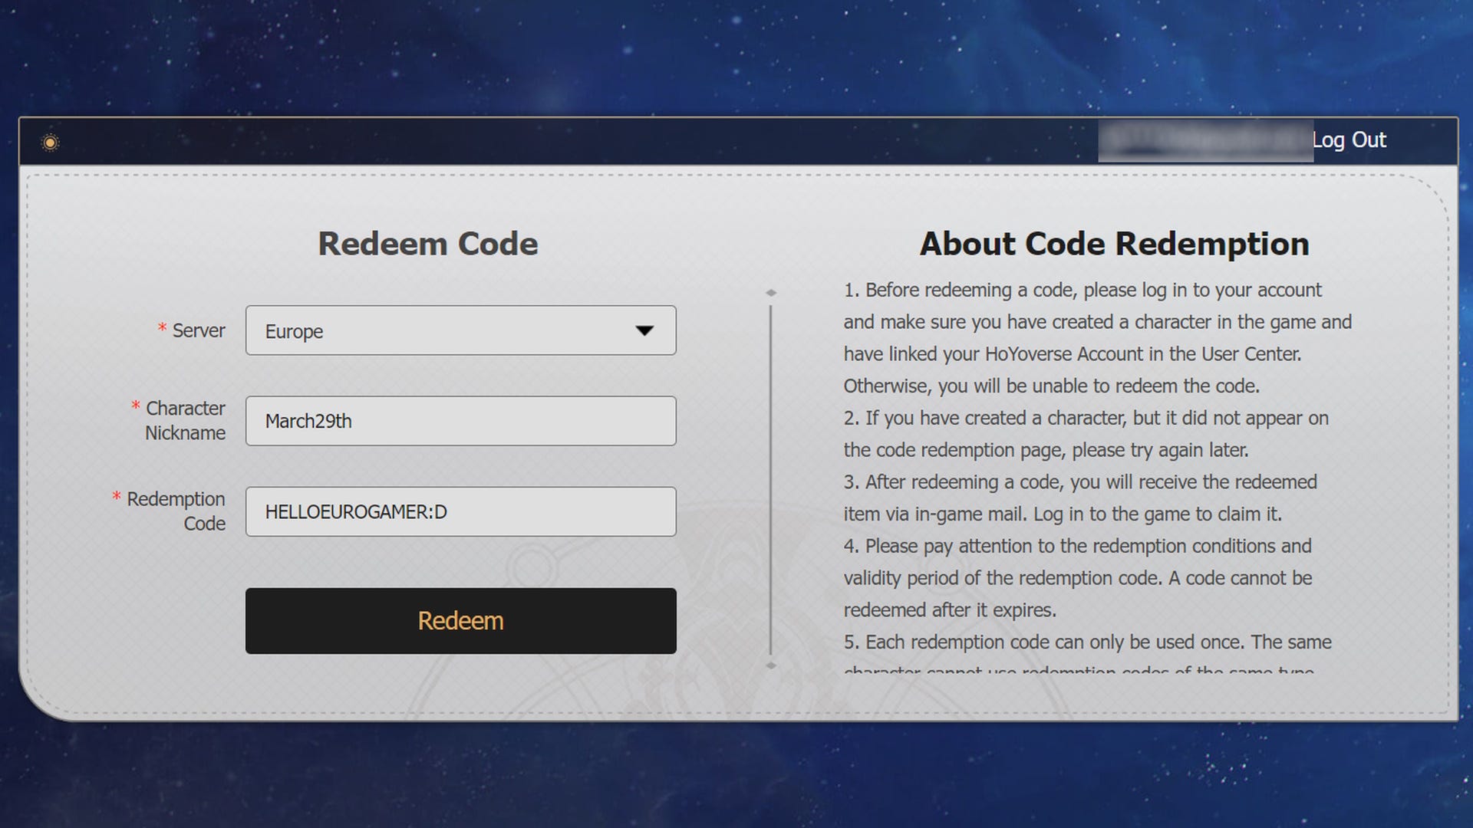Click the vertical scrollbar track line
Image resolution: width=1473 pixels, height=828 pixels.
(771, 479)
